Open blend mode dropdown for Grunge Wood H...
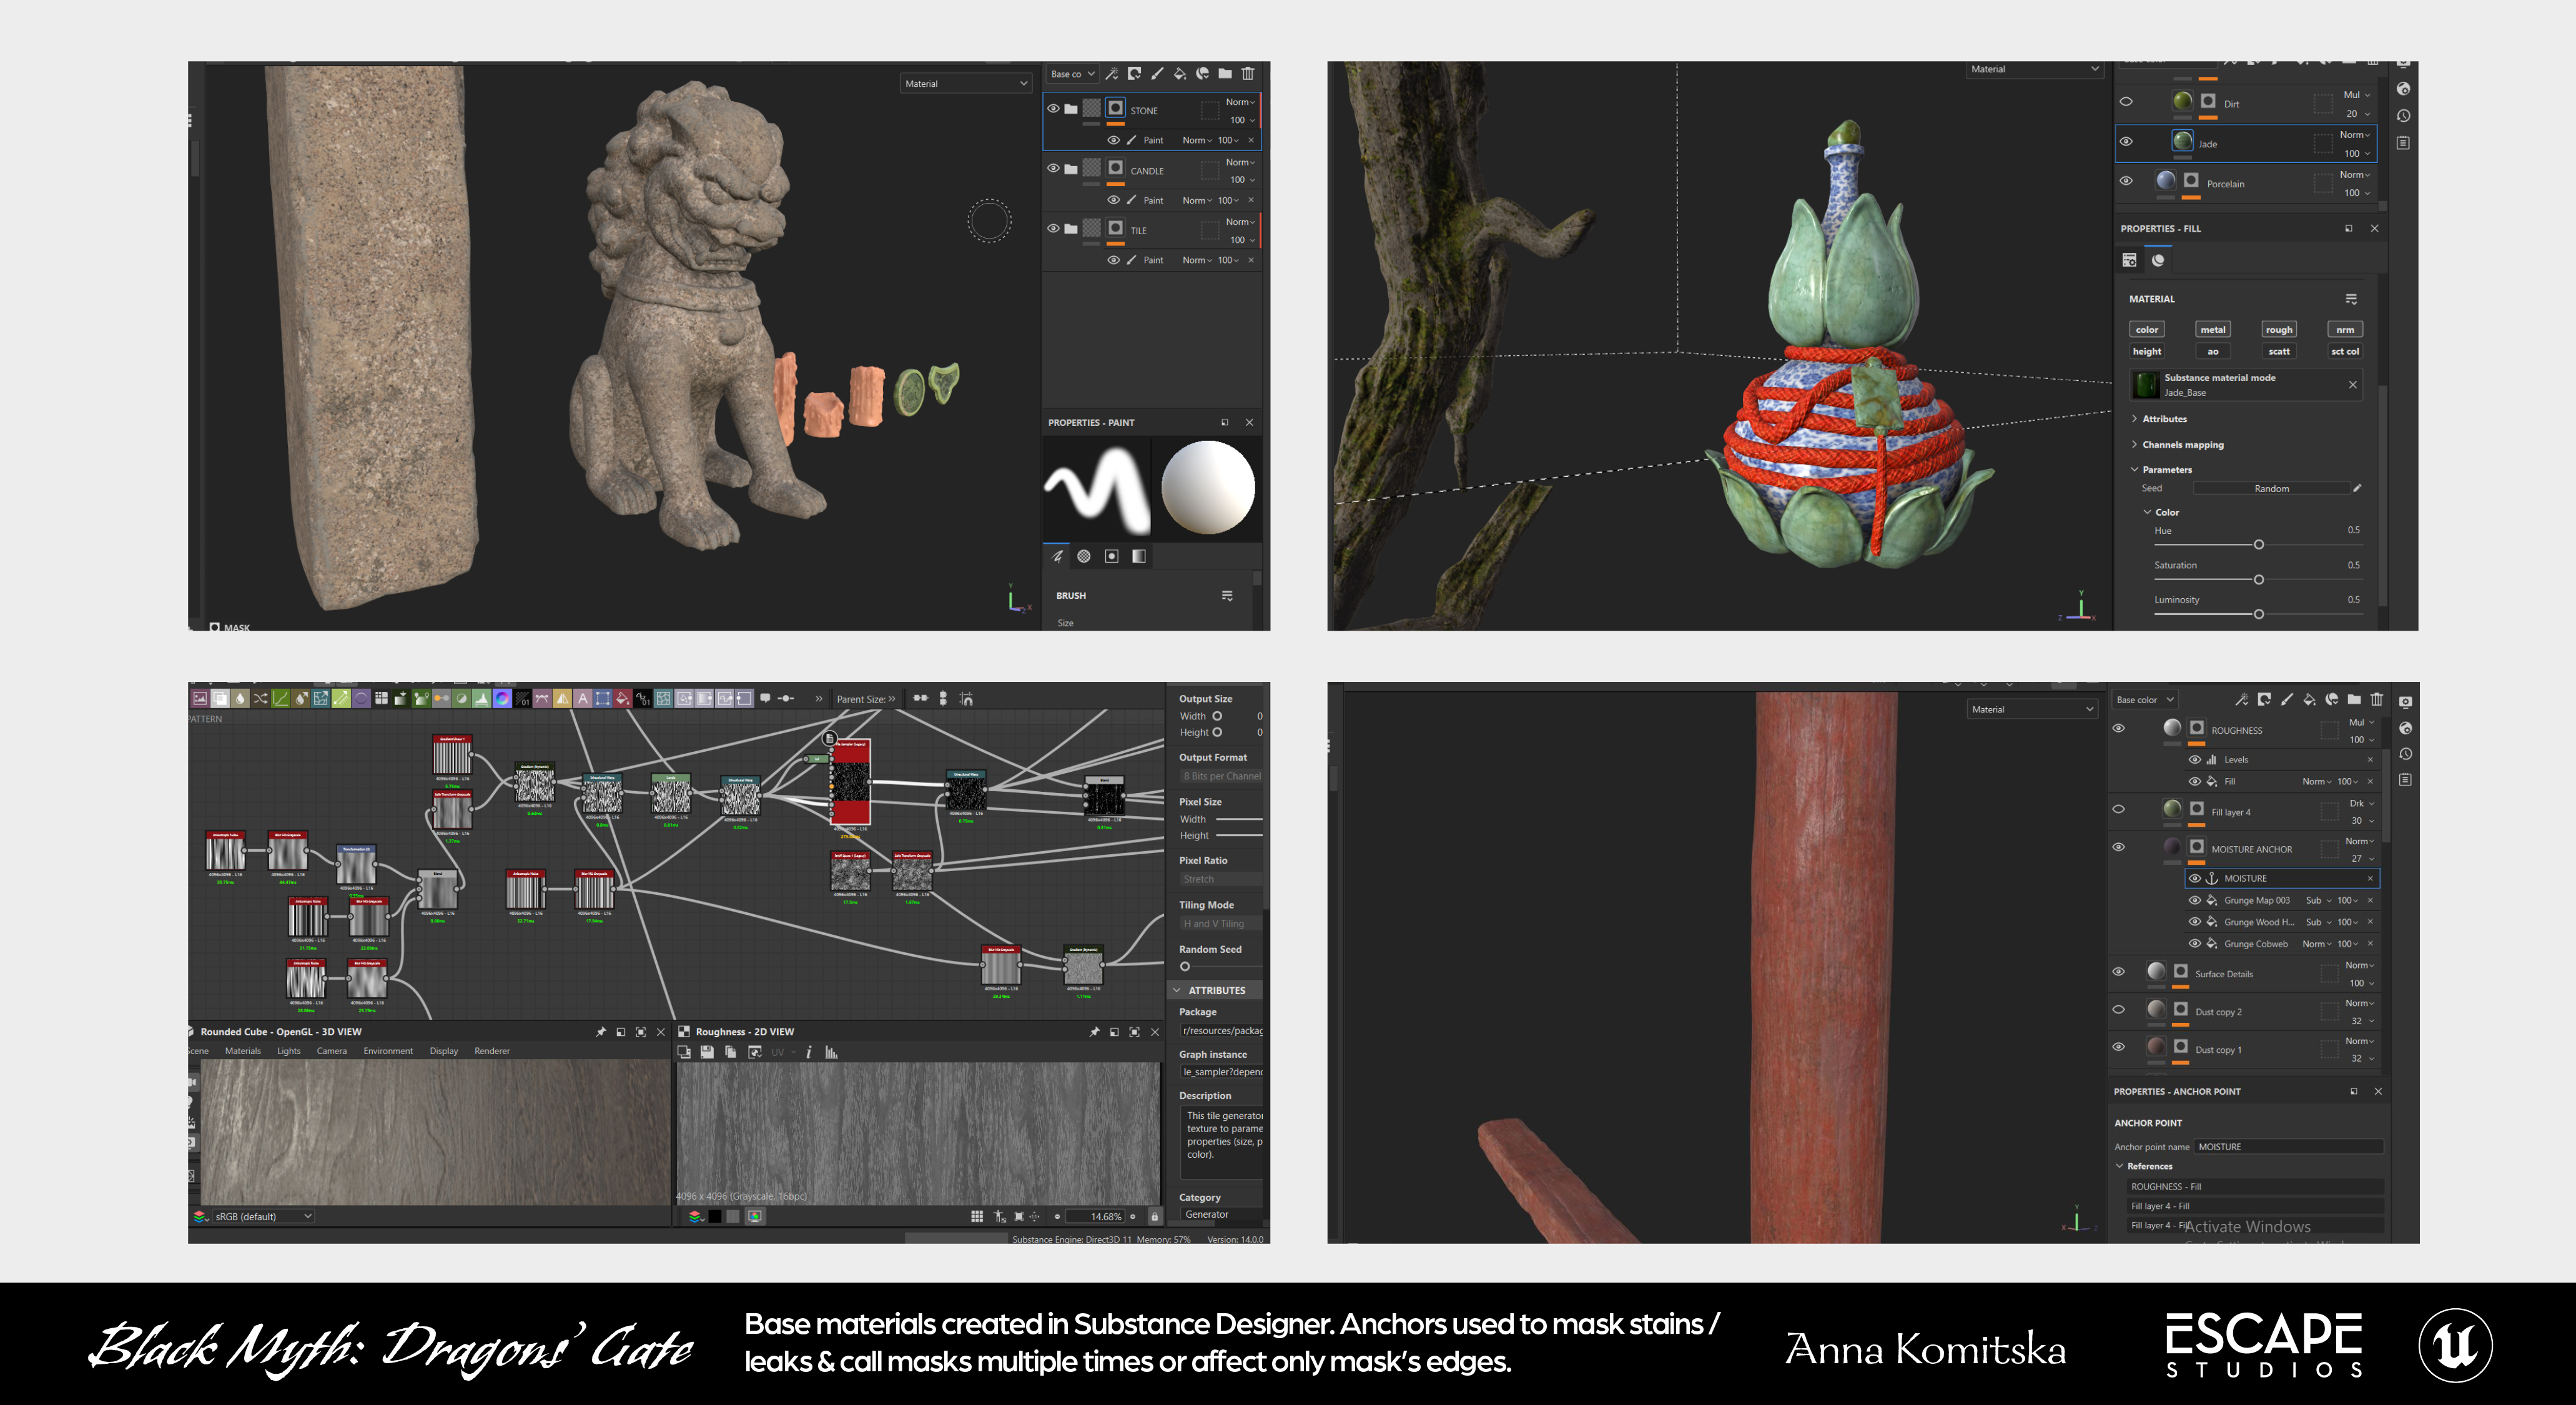The width and height of the screenshot is (2576, 1405). click(x=2318, y=922)
